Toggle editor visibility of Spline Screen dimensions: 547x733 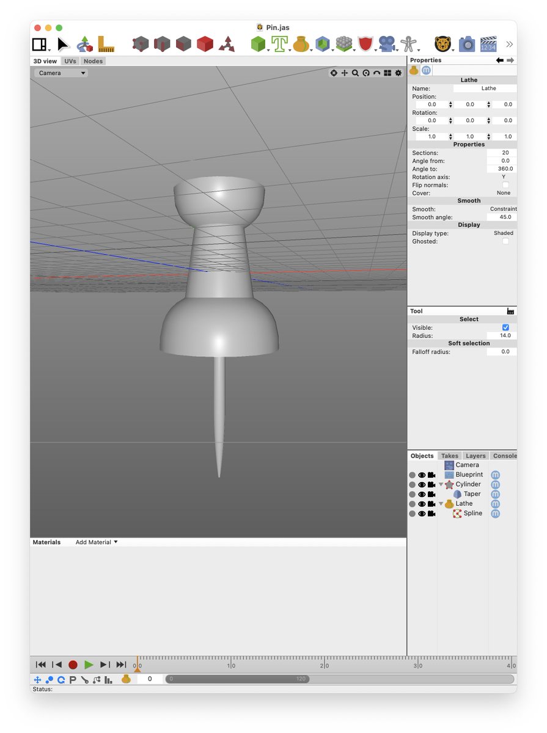422,514
